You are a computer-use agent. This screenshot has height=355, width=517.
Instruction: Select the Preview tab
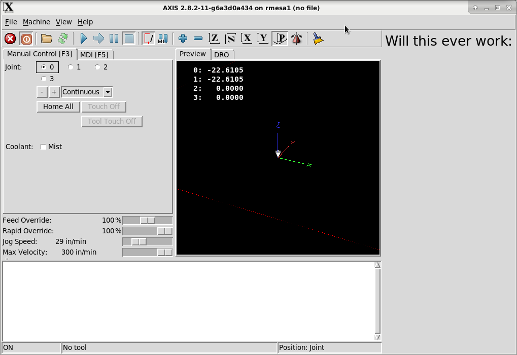pyautogui.click(x=193, y=54)
